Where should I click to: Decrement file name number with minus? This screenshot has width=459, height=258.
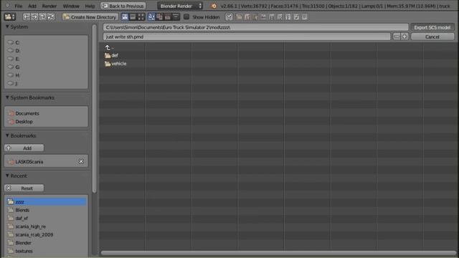click(397, 37)
